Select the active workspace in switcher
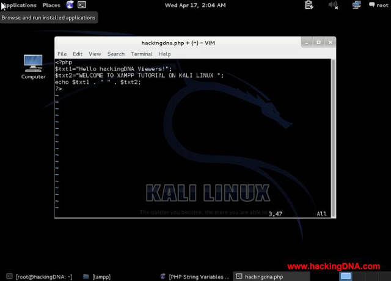Viewport: 391px width, 281px height. click(346, 276)
